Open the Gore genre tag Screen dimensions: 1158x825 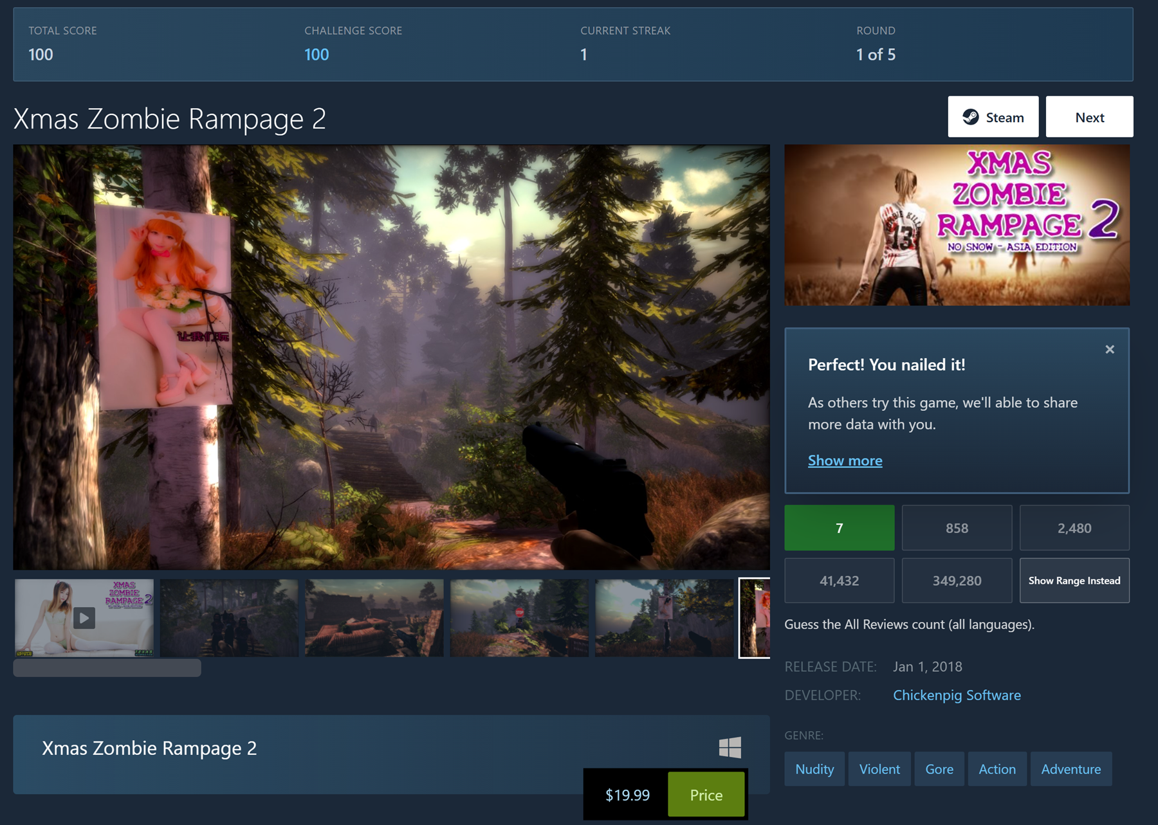939,769
